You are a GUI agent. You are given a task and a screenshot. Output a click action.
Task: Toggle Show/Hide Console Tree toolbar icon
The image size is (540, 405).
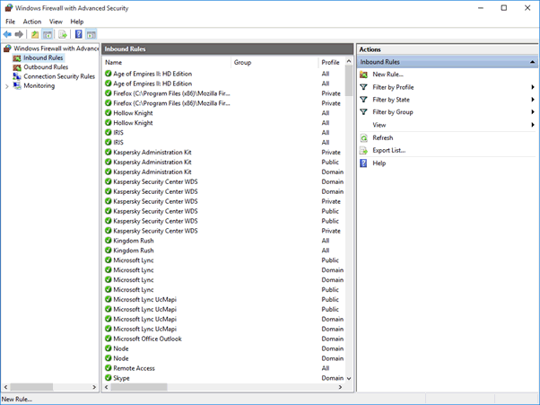pos(48,34)
